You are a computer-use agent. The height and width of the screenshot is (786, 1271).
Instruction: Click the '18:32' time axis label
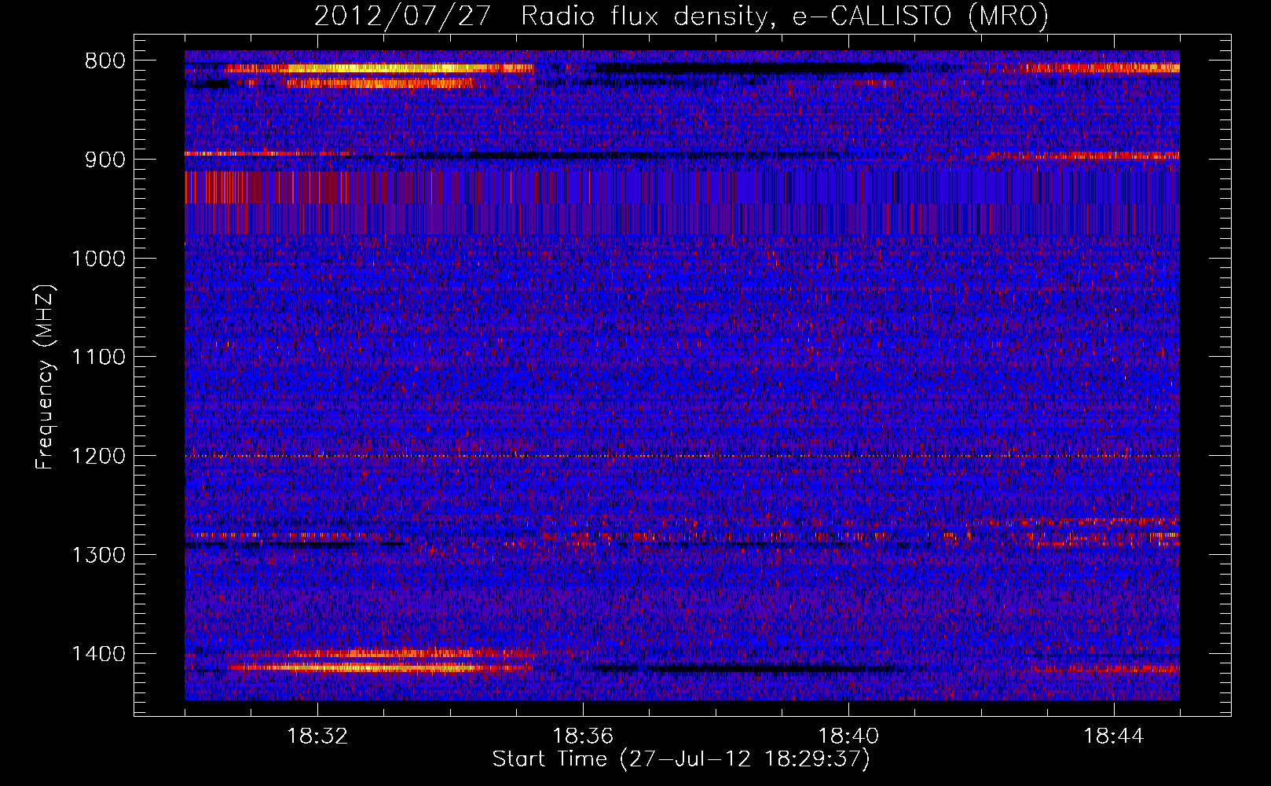317,736
